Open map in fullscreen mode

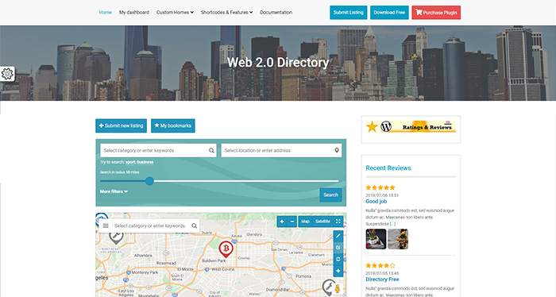click(338, 221)
